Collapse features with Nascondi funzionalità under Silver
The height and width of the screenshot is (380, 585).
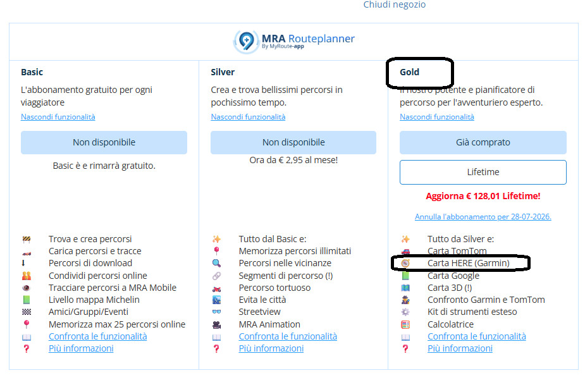coord(248,117)
